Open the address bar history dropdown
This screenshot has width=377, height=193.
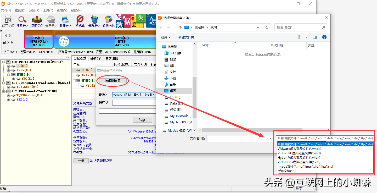pyautogui.click(x=258, y=27)
